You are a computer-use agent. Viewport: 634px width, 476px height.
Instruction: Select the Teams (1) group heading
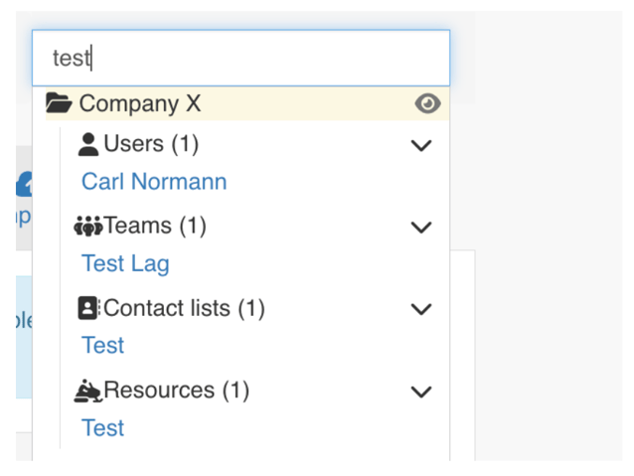[x=155, y=227]
